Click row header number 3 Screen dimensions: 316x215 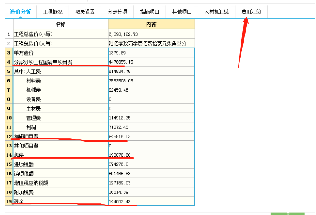pos(9,53)
